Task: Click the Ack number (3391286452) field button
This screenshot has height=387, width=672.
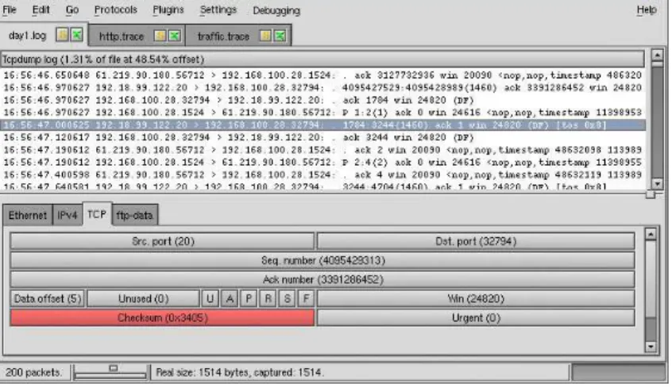Action: tap(322, 280)
